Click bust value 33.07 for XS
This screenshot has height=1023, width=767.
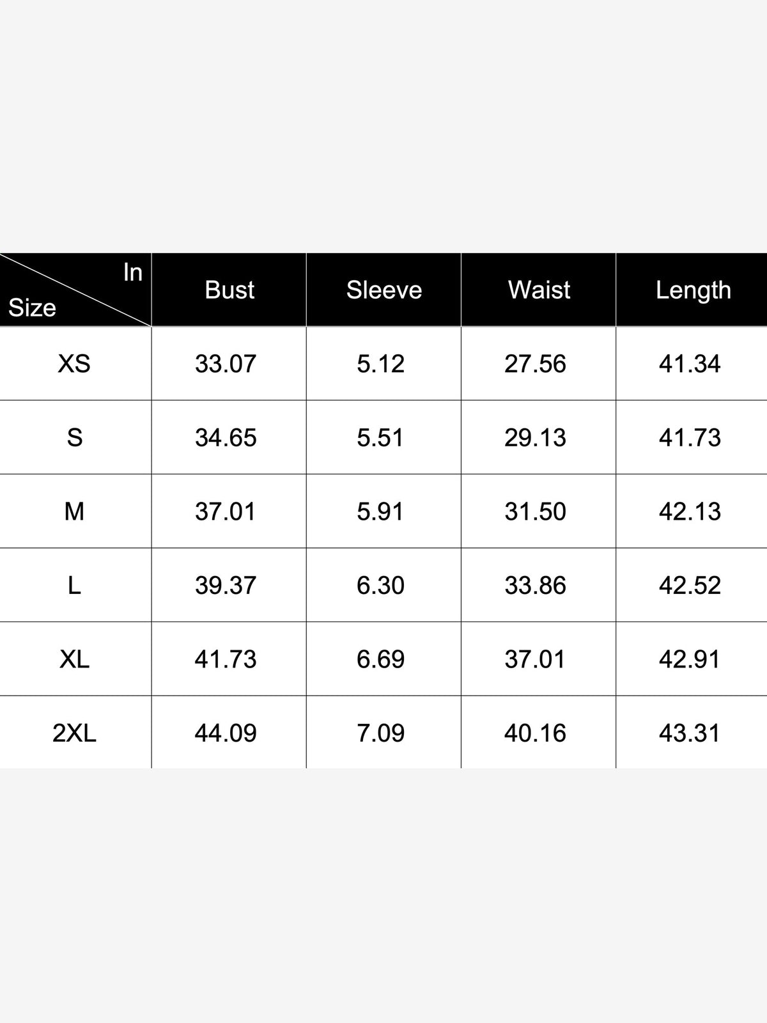226,364
